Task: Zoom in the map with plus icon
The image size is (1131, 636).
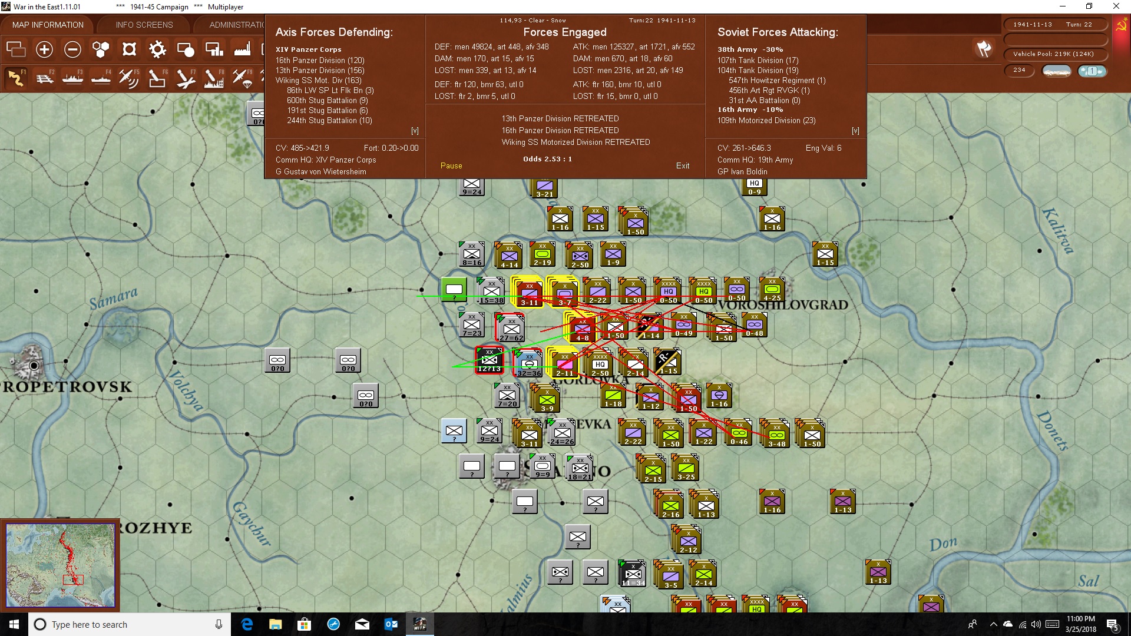Action: pyautogui.click(x=44, y=49)
